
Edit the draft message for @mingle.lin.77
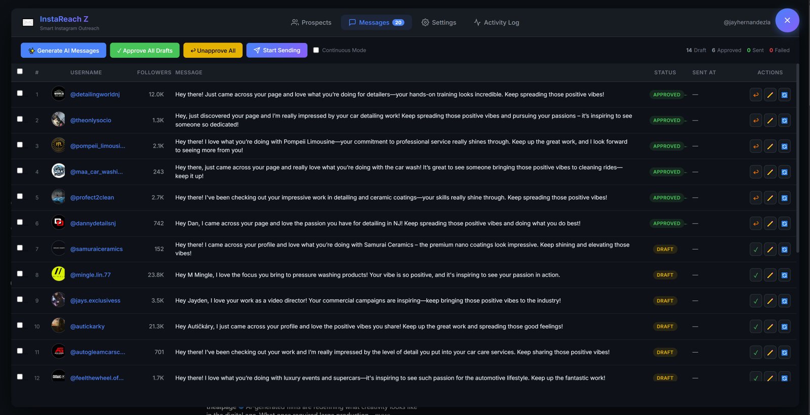770,275
